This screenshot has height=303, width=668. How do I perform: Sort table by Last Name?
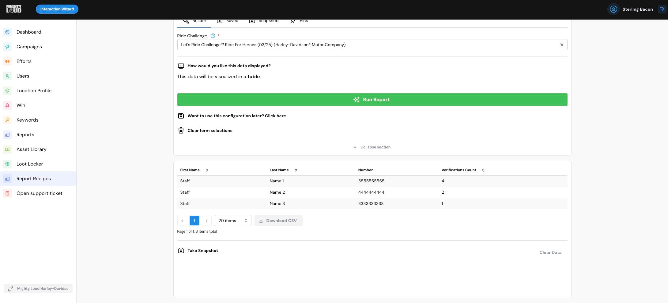click(296, 170)
